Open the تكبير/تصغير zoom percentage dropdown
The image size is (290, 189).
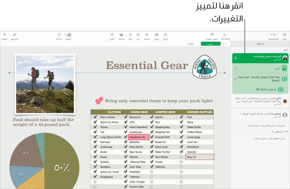[273, 34]
